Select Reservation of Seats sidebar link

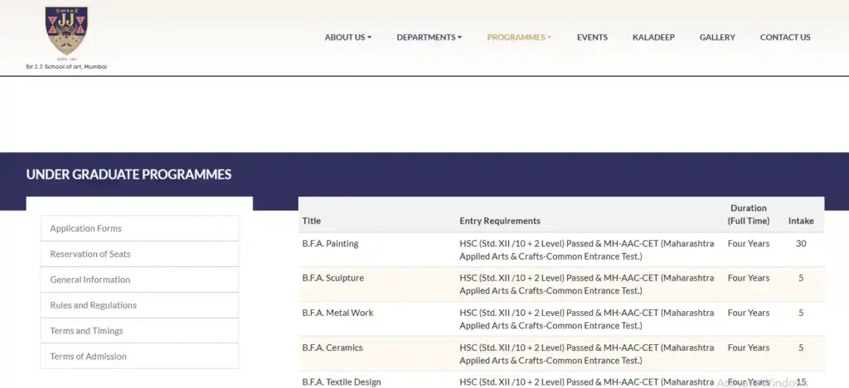tap(90, 254)
